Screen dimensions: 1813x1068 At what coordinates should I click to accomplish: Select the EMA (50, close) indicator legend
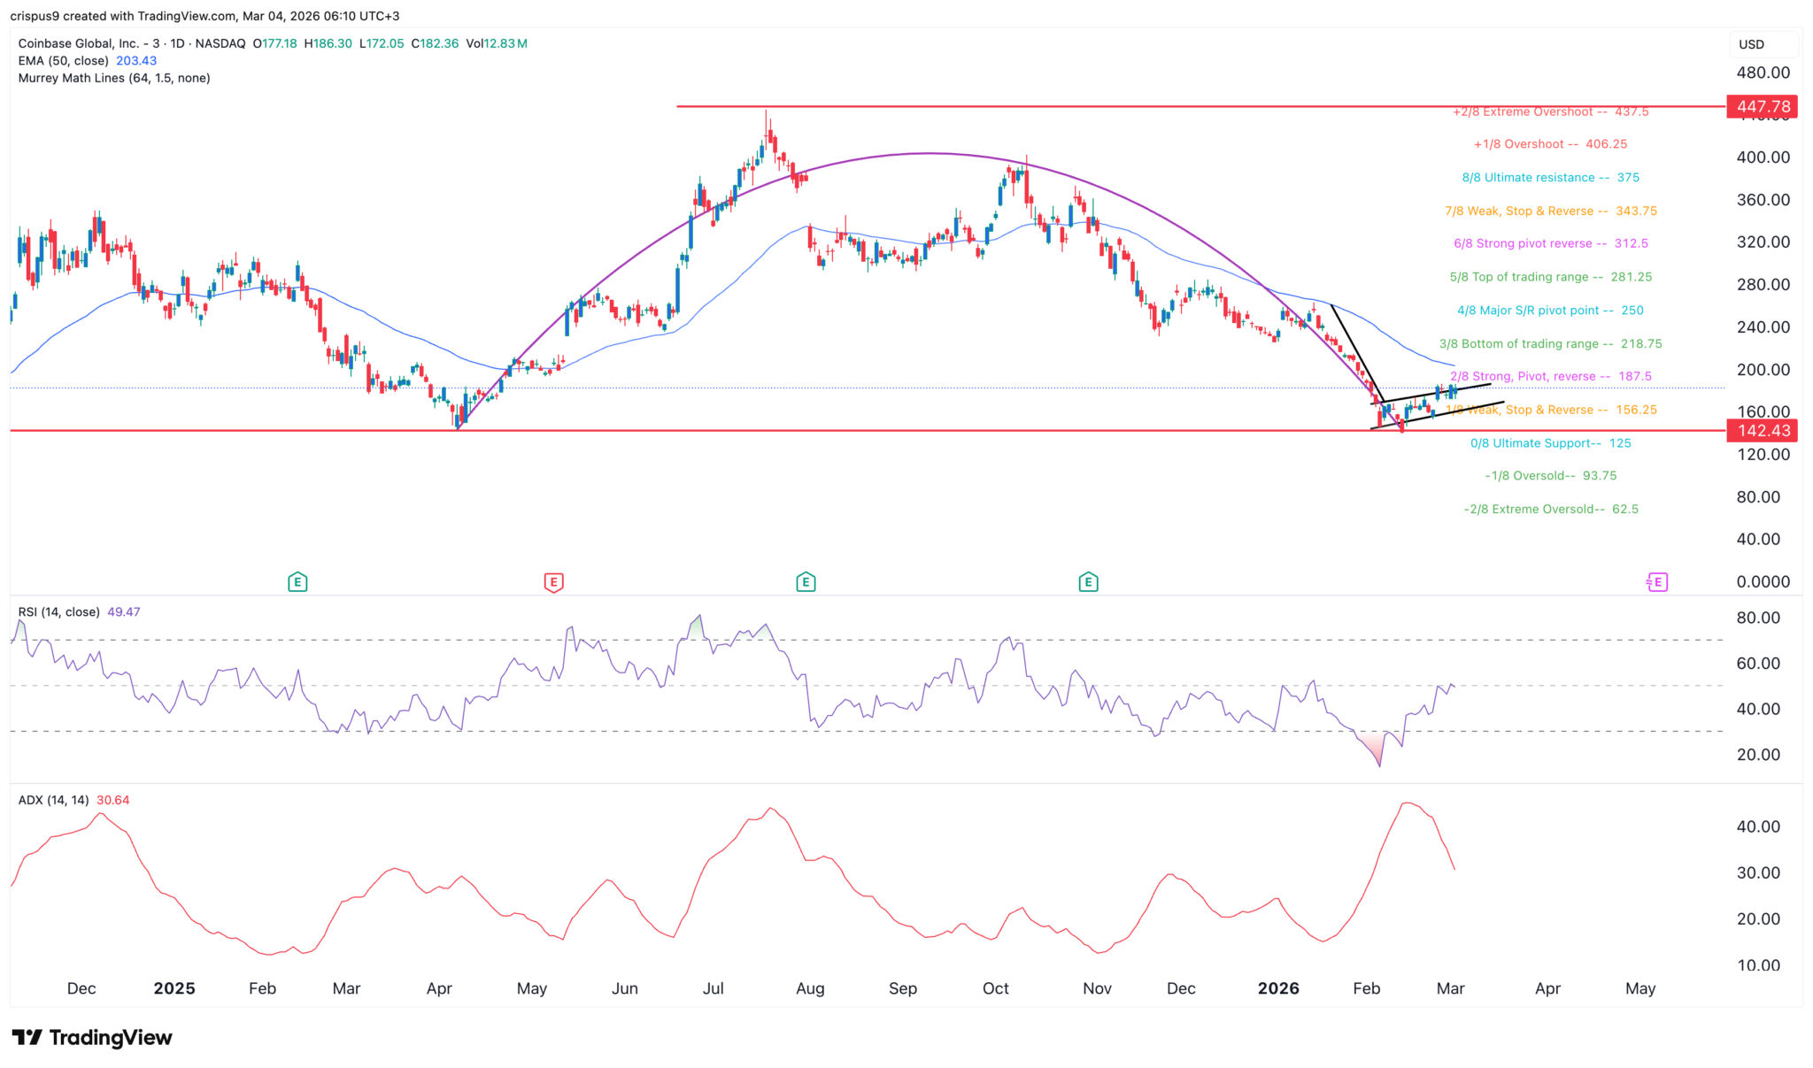pyautogui.click(x=64, y=61)
